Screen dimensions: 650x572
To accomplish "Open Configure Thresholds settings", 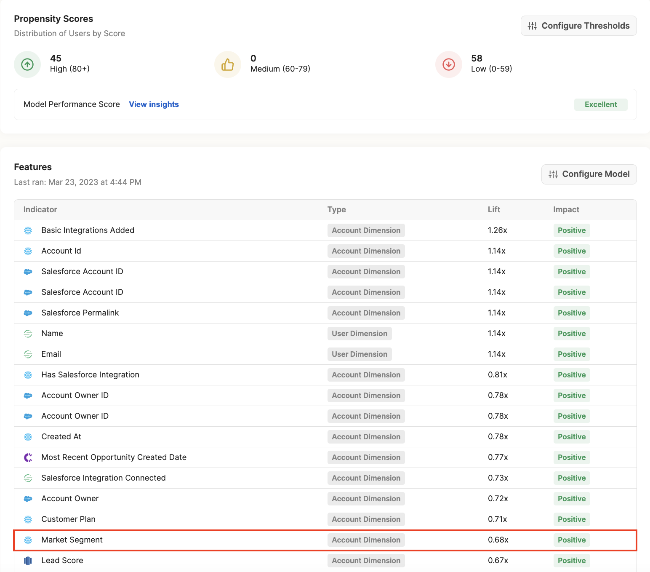I will point(578,26).
